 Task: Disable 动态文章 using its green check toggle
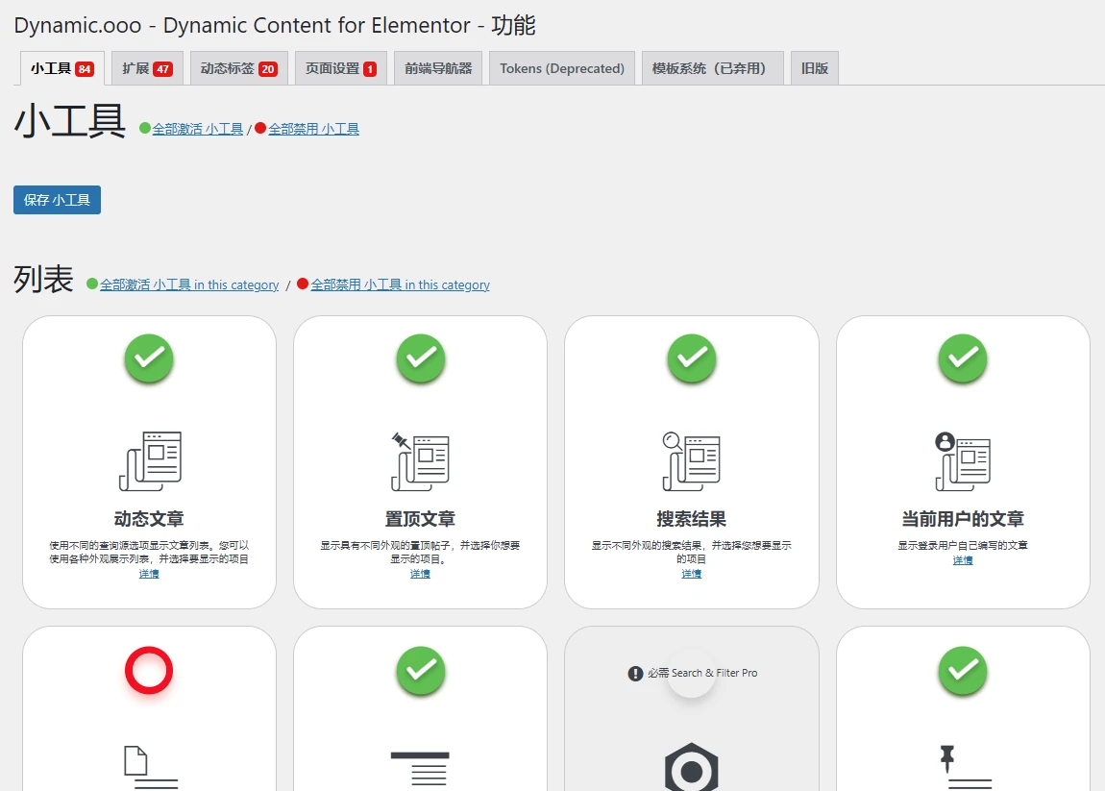148,359
